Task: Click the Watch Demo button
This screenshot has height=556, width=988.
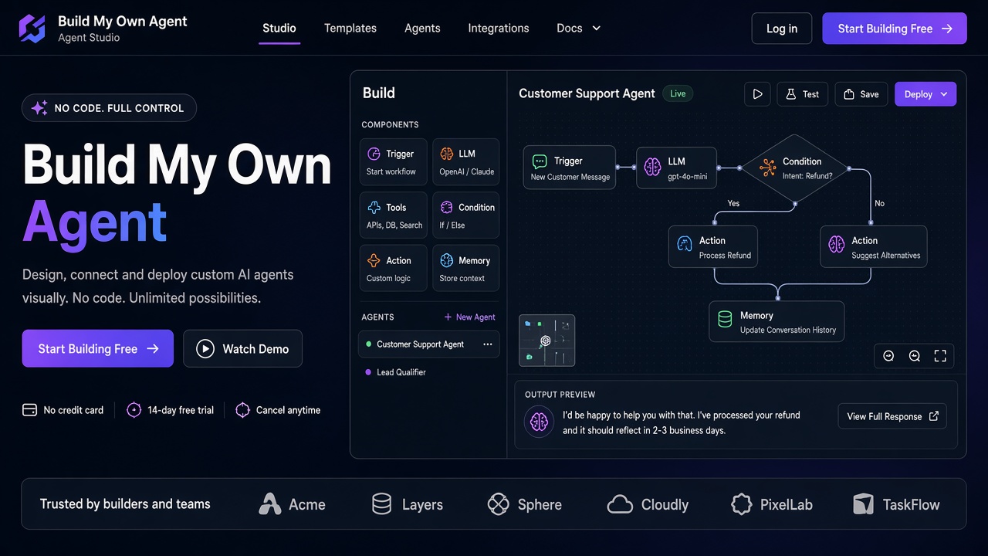Action: [243, 349]
